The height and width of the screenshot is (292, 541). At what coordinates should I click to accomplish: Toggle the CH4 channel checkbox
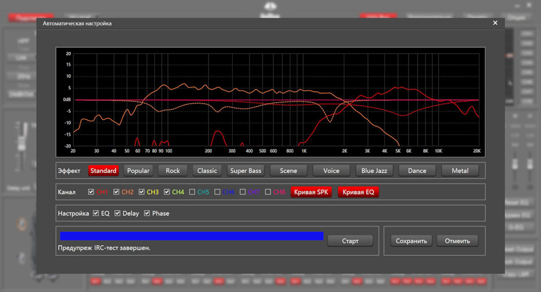click(x=167, y=192)
